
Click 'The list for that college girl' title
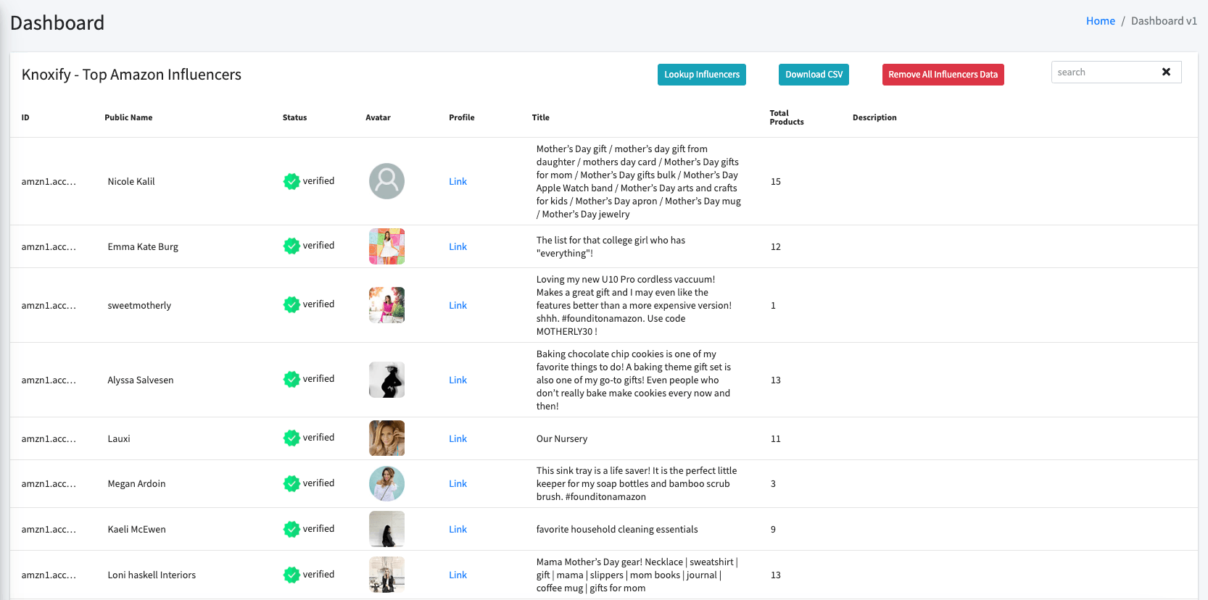pos(611,247)
